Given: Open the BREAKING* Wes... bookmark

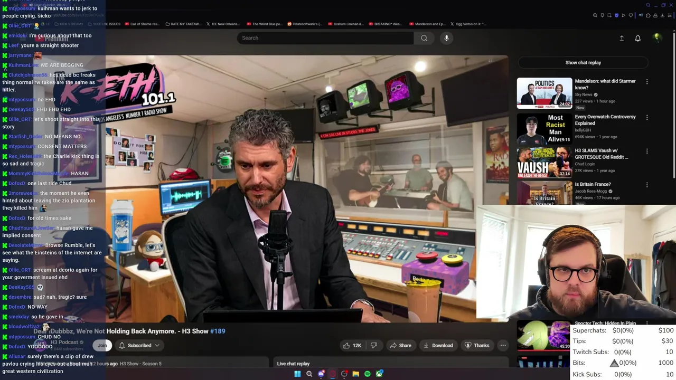Looking at the screenshot, I should pyautogui.click(x=384, y=24).
